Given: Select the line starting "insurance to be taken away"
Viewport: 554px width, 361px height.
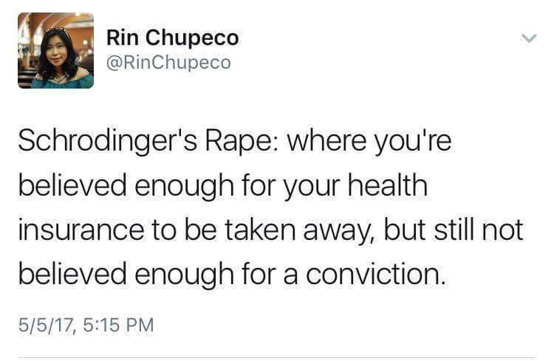Looking at the screenshot, I should coord(270,230).
